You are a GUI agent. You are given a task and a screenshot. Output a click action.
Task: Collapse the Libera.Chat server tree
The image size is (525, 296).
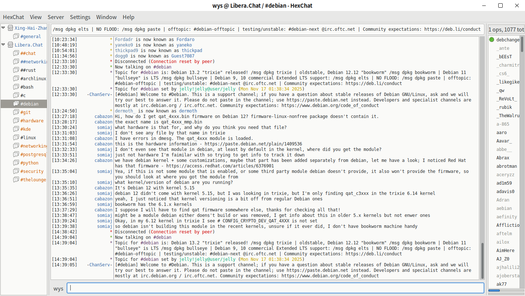pos(4,45)
